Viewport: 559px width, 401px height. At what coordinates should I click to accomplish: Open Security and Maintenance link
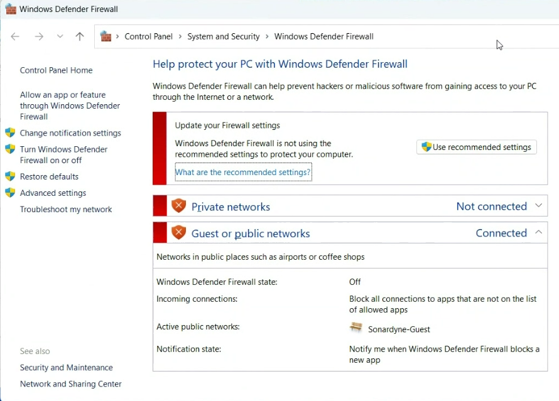[x=67, y=368]
